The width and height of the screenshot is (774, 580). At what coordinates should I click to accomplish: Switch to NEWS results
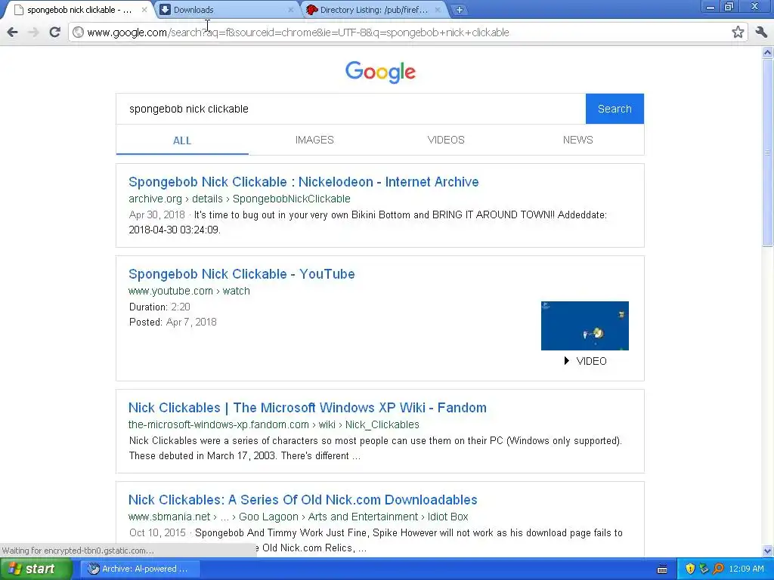point(578,140)
